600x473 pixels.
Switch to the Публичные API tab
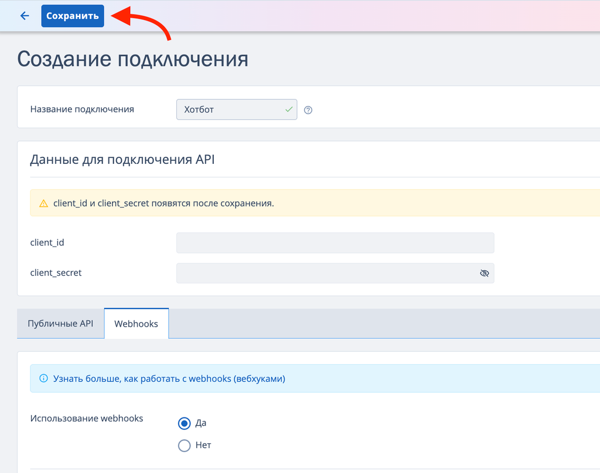pos(60,324)
